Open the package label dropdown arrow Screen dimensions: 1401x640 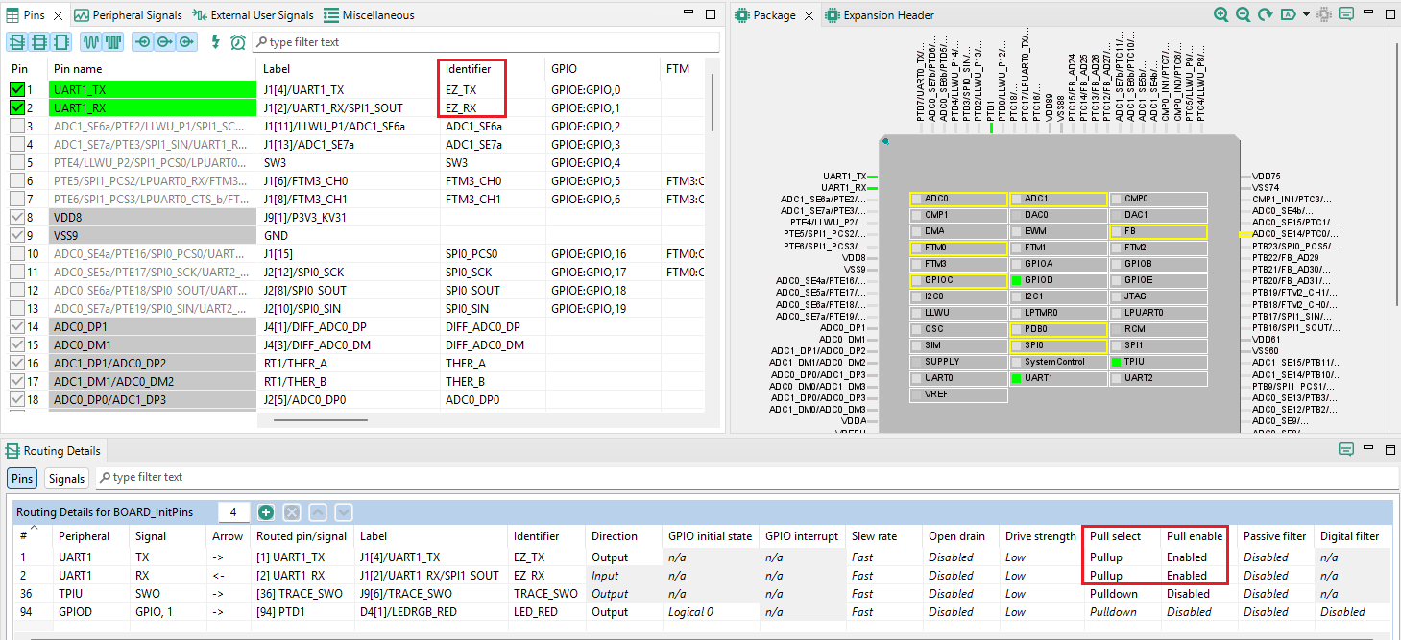pyautogui.click(x=1307, y=15)
